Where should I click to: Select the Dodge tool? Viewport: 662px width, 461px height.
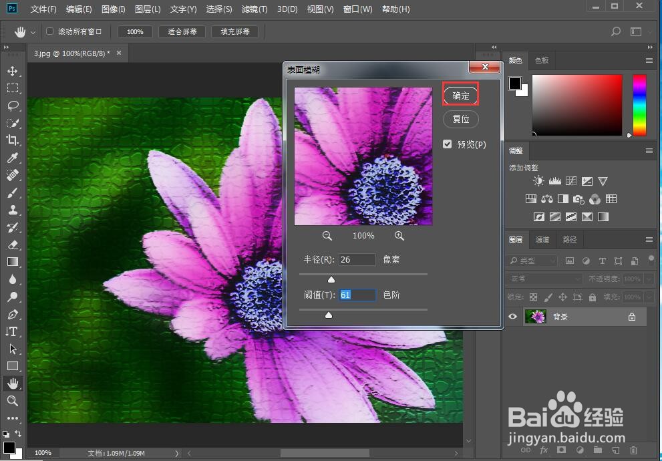point(13,297)
